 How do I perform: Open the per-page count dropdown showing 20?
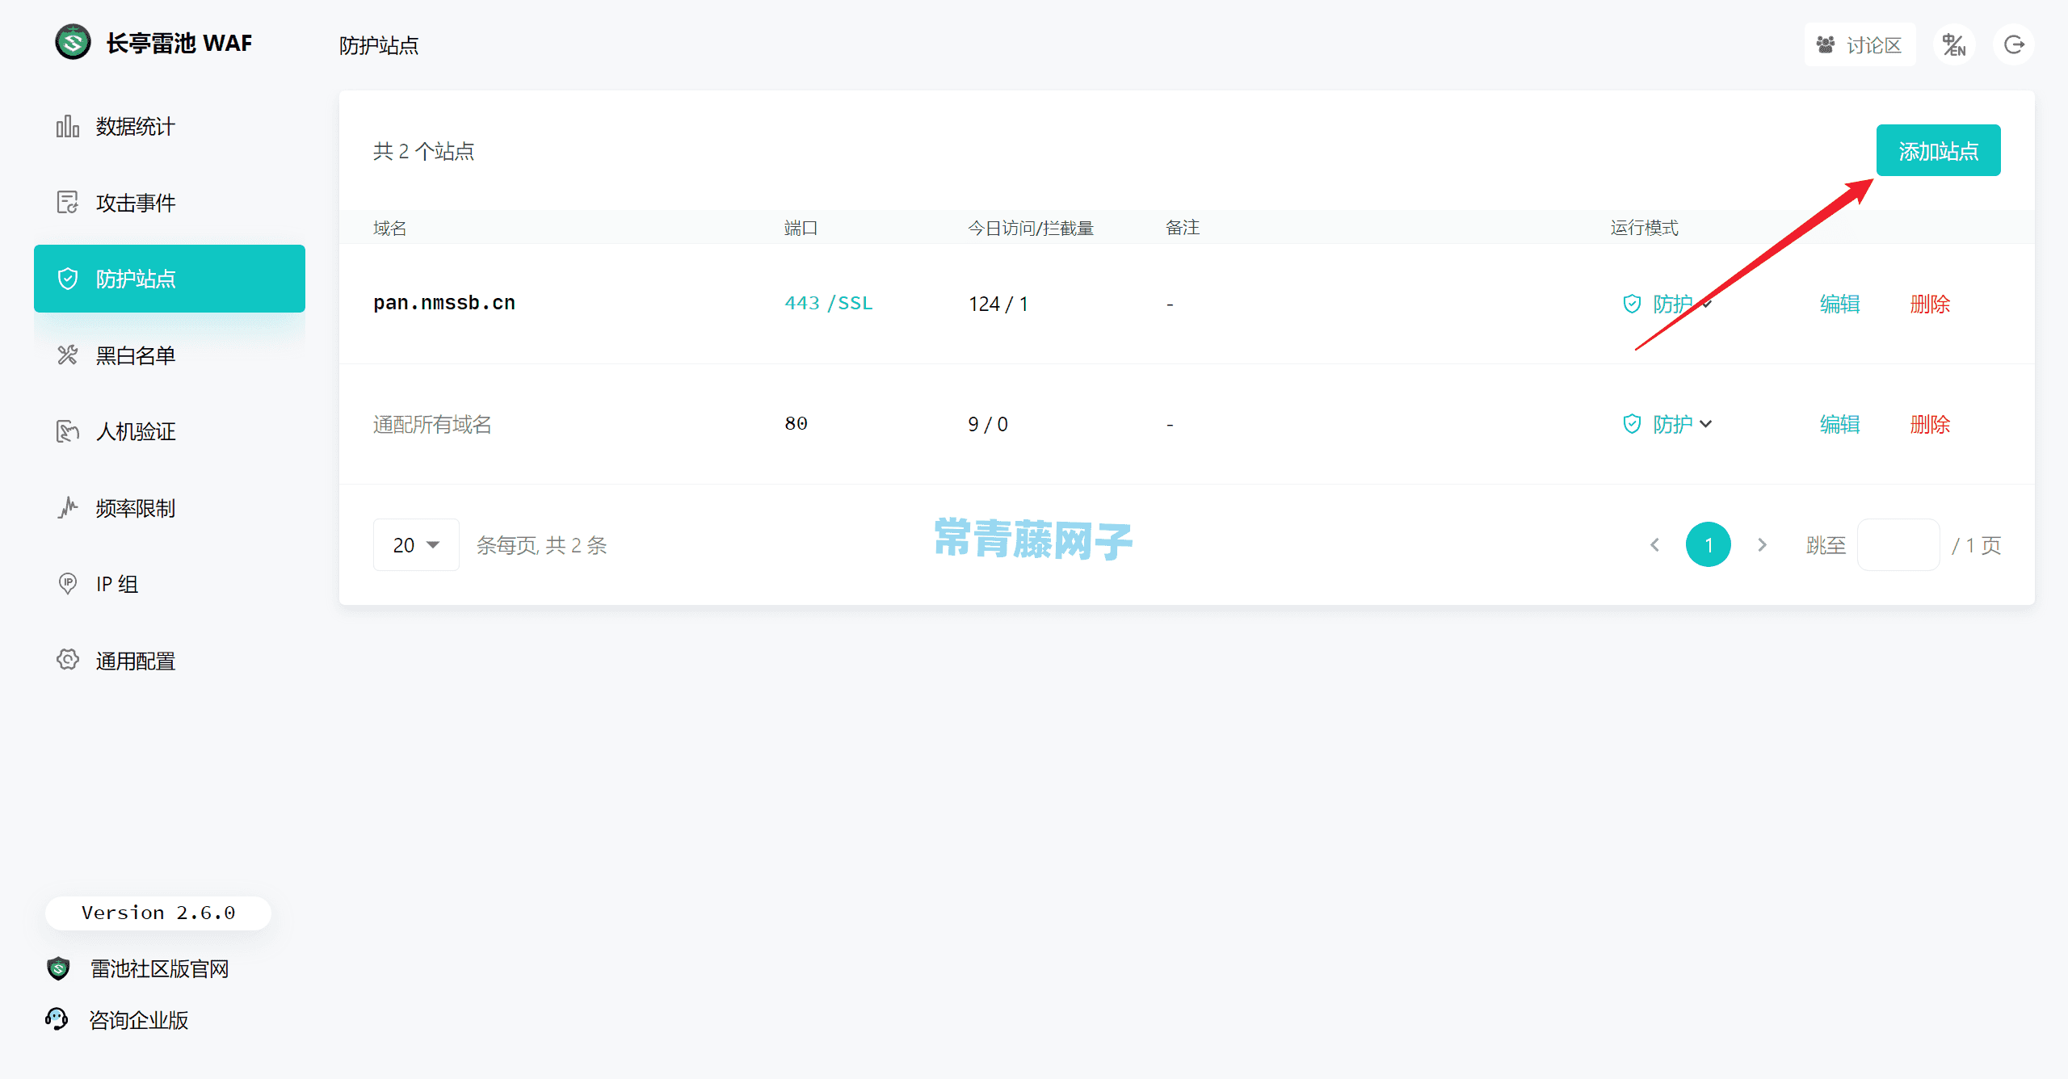coord(415,544)
